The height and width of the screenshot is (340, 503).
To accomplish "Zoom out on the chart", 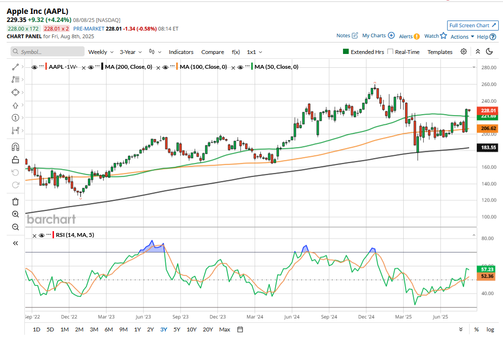I will (x=15, y=227).
